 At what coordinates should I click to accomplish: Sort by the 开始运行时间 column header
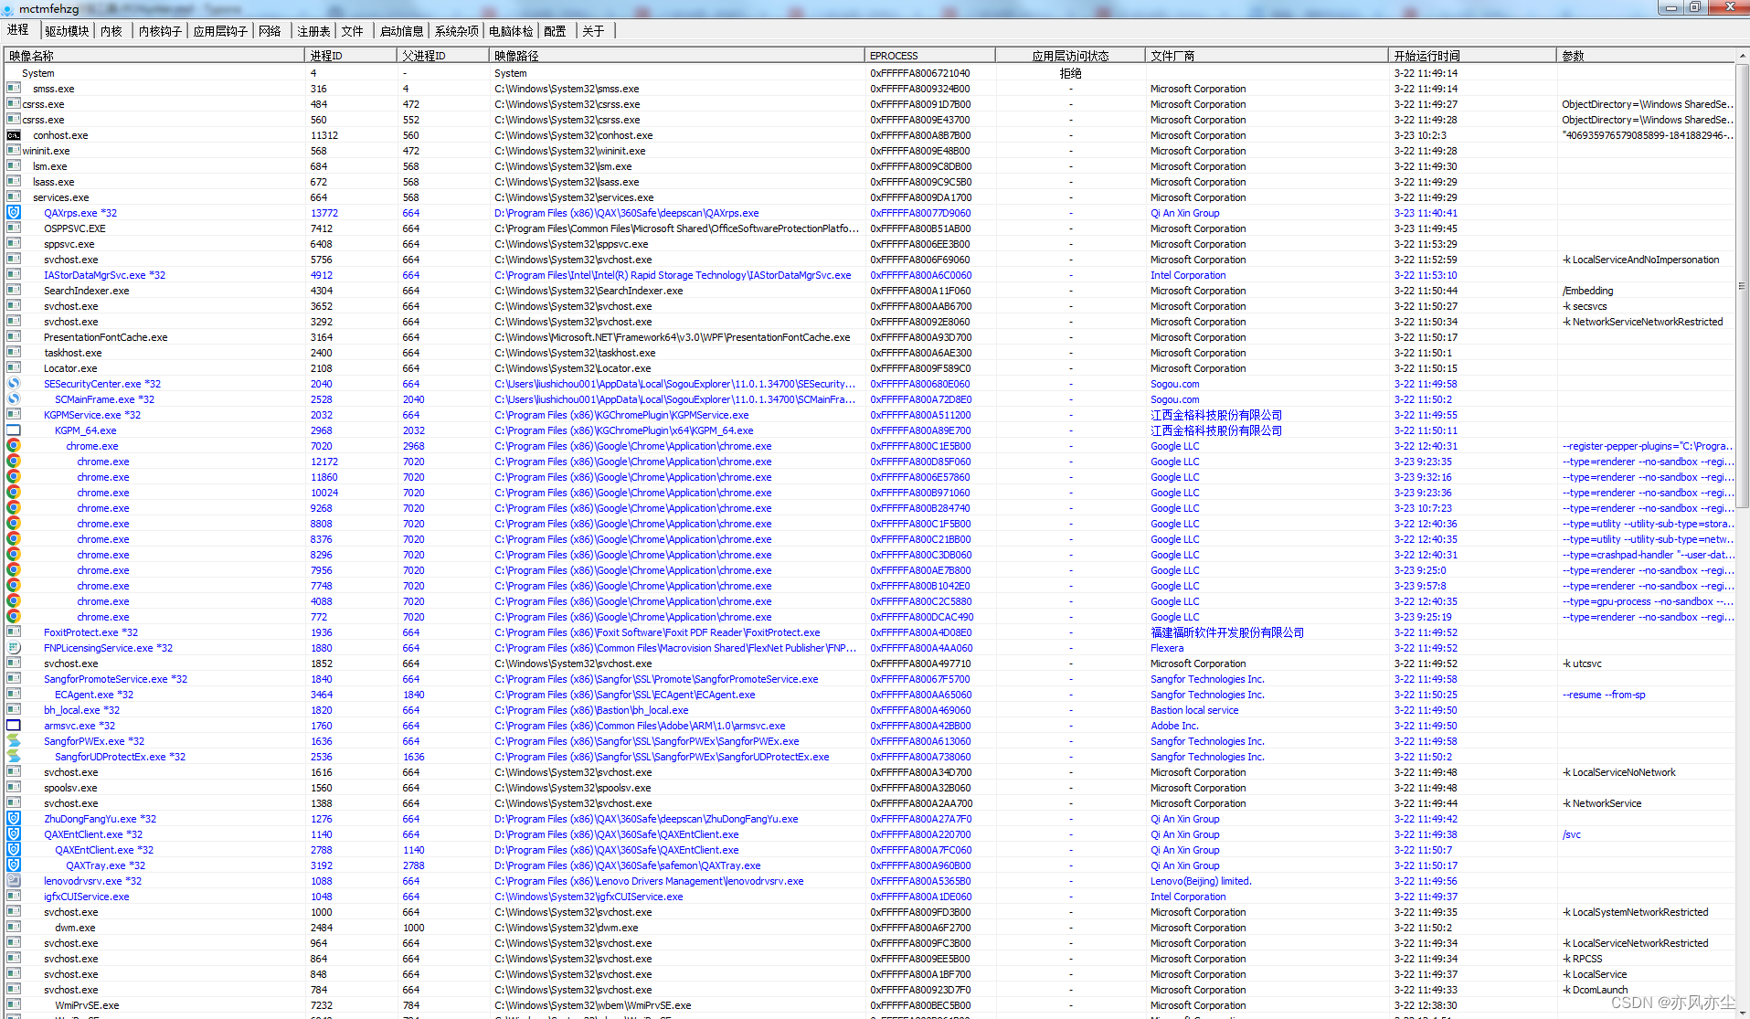click(x=1471, y=56)
